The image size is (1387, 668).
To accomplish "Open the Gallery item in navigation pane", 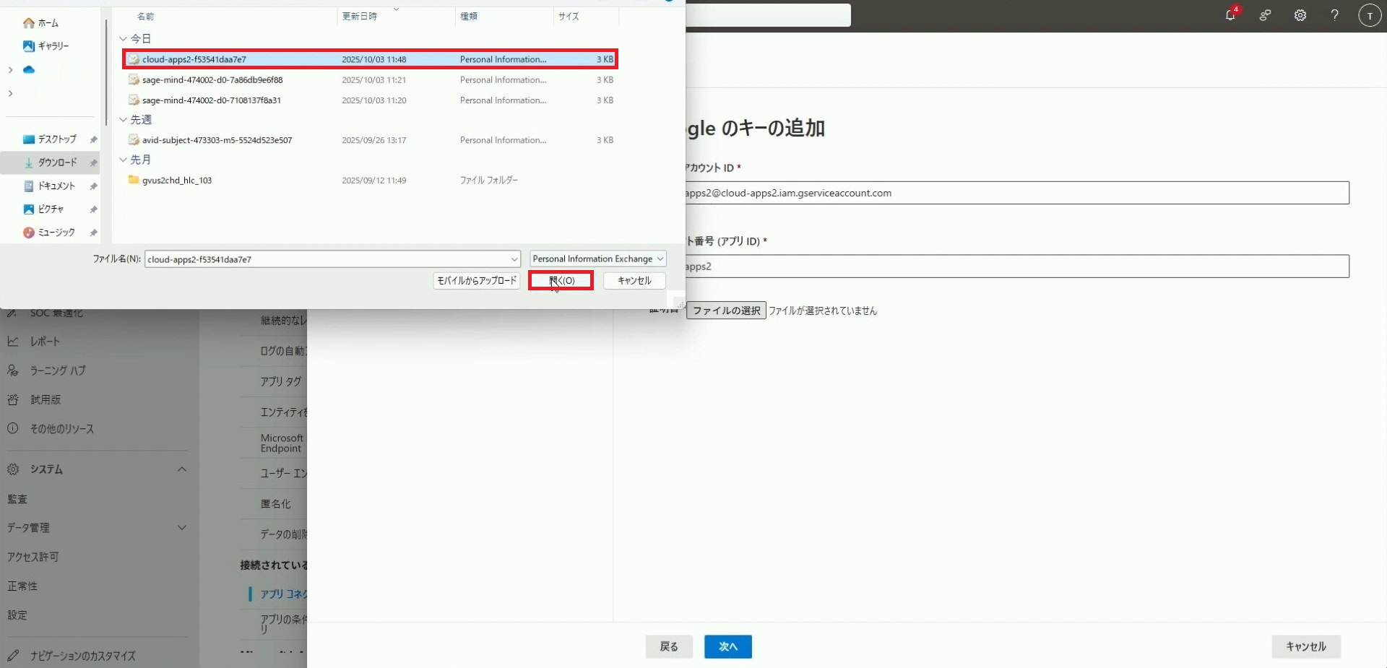I will [x=47, y=46].
